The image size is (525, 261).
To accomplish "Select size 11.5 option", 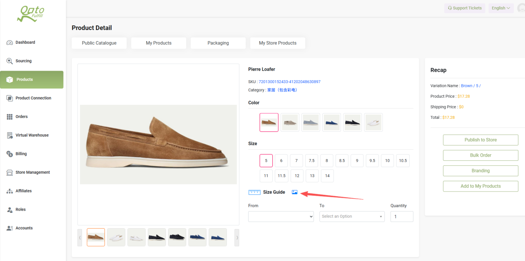I will click(x=281, y=176).
